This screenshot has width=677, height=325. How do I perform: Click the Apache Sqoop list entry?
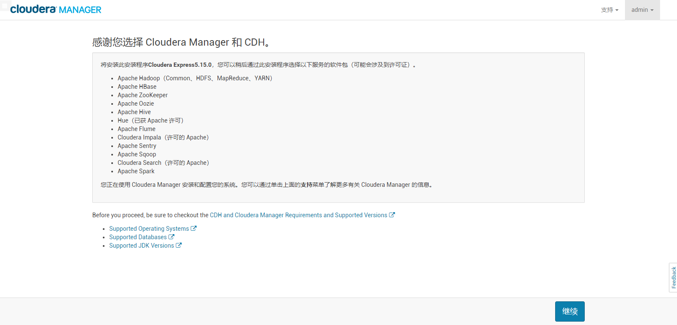(137, 154)
